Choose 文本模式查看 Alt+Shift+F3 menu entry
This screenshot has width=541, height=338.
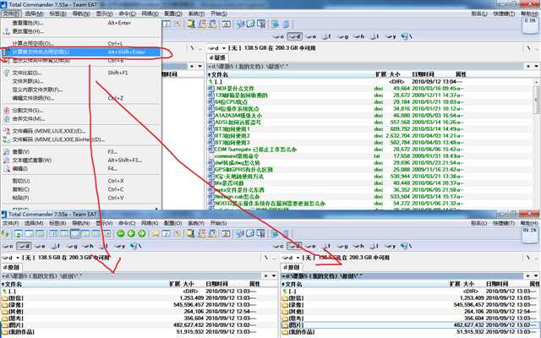click(81, 160)
